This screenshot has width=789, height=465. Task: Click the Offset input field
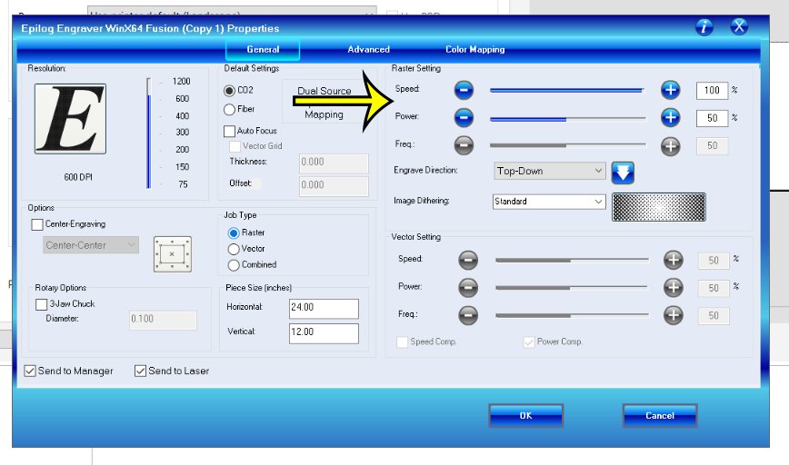[x=334, y=185]
